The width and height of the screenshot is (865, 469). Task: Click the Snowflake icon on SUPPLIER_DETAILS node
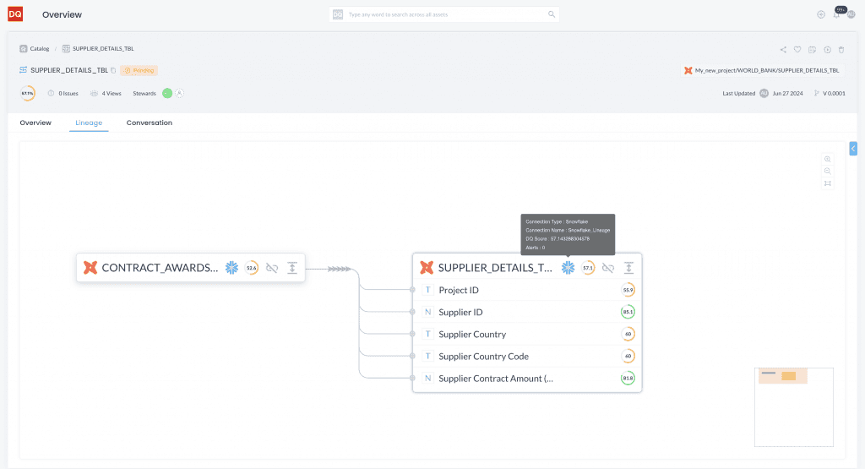(569, 268)
